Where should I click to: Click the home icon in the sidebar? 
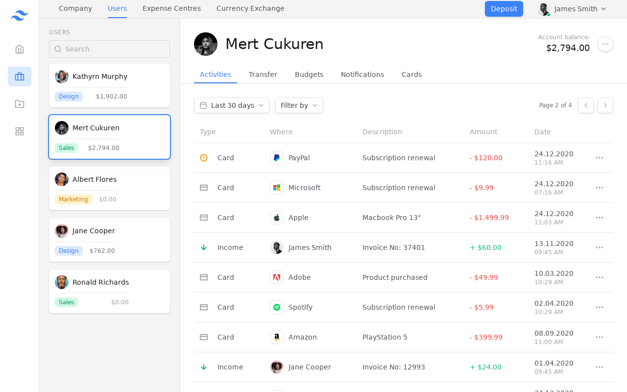click(20, 49)
